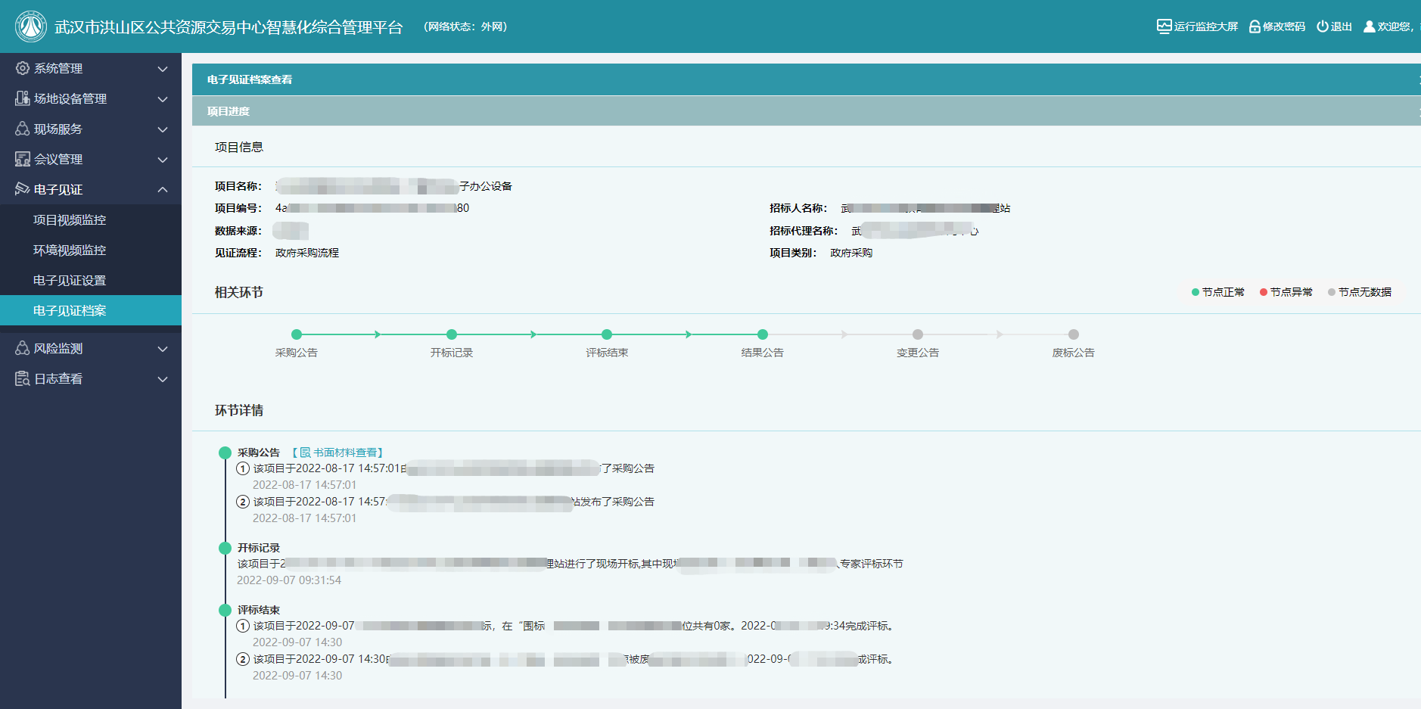Click the platform logo emblem

(31, 26)
